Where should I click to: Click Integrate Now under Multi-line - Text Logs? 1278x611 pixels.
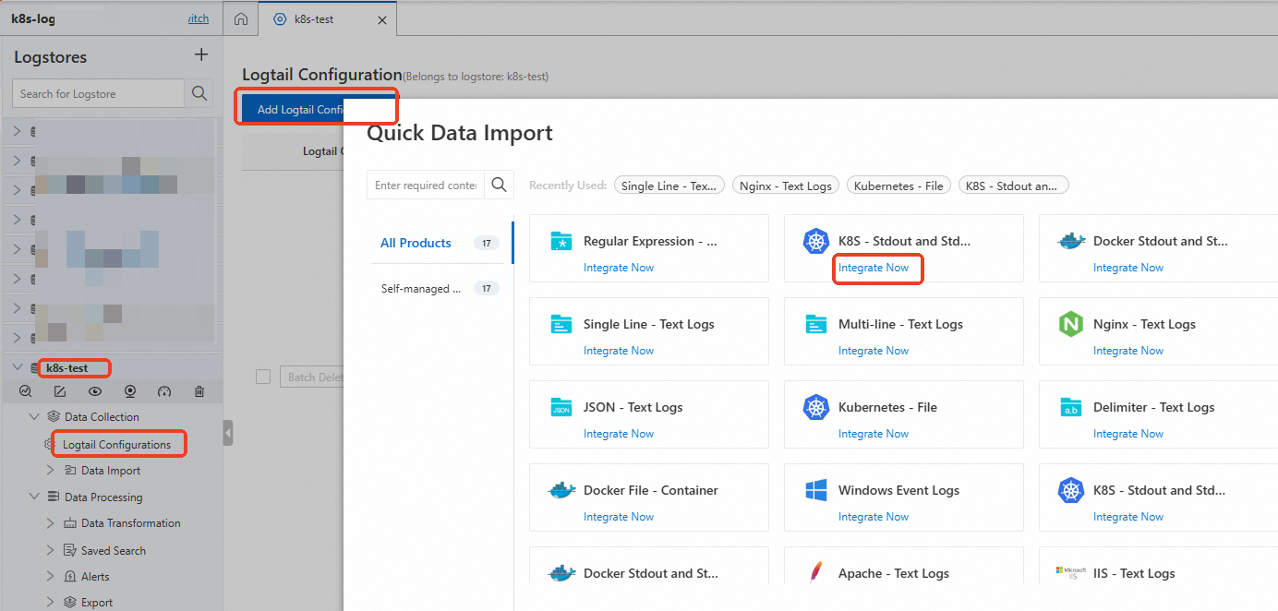874,351
